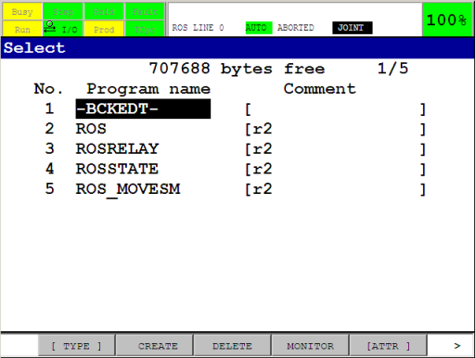Screen dimensions: 475x358
Task: Toggle the JOINT coordinate indicator
Action: click(353, 28)
